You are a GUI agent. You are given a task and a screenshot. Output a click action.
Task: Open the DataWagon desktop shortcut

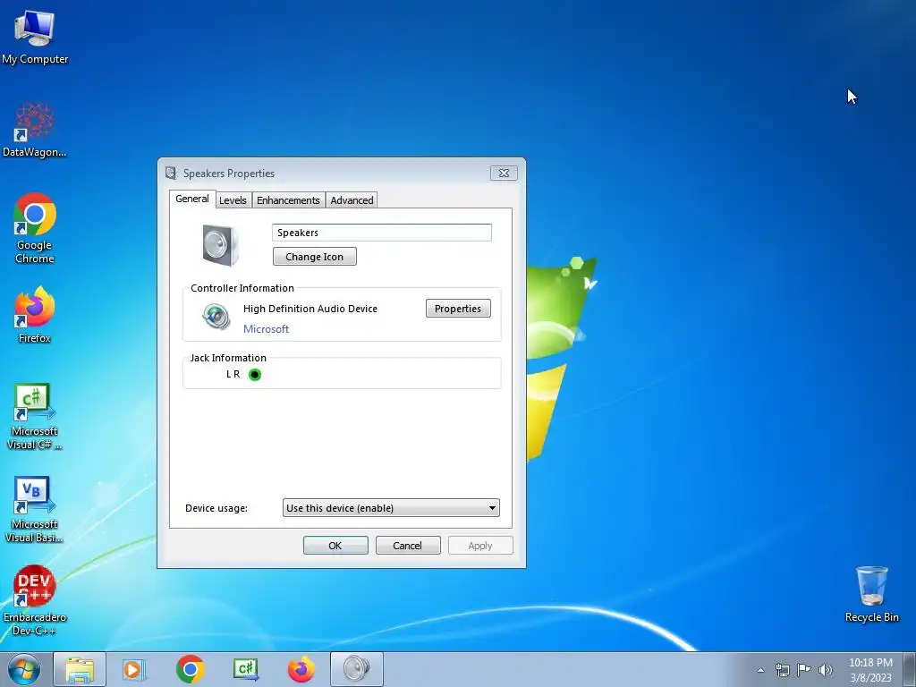(35, 131)
